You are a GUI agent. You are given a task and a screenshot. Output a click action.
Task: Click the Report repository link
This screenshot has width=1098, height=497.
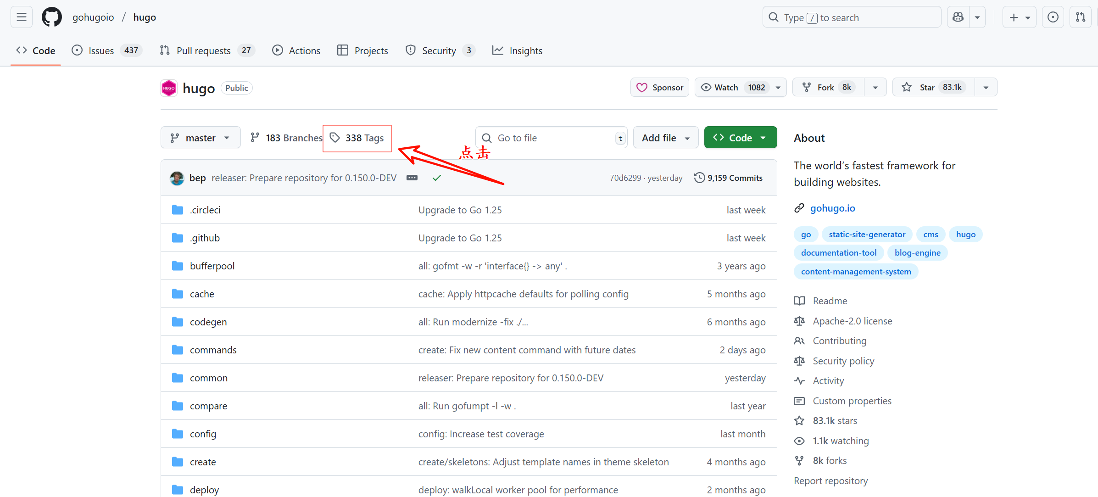pyautogui.click(x=831, y=481)
